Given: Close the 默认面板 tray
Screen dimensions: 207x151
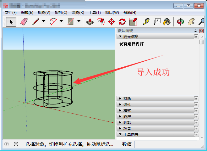Looking at the screenshot, I should click(201, 31).
